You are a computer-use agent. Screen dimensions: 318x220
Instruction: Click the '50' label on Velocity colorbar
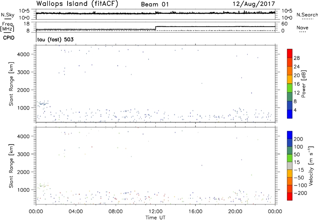(297, 154)
